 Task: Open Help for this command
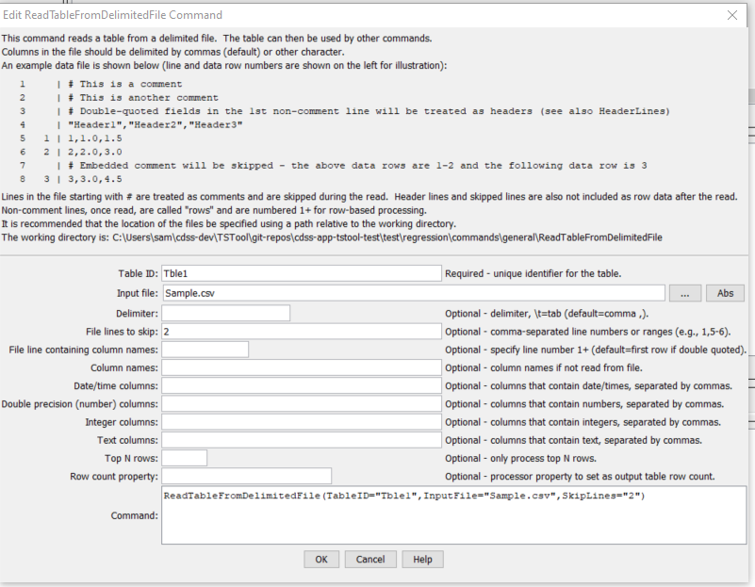[x=422, y=559]
